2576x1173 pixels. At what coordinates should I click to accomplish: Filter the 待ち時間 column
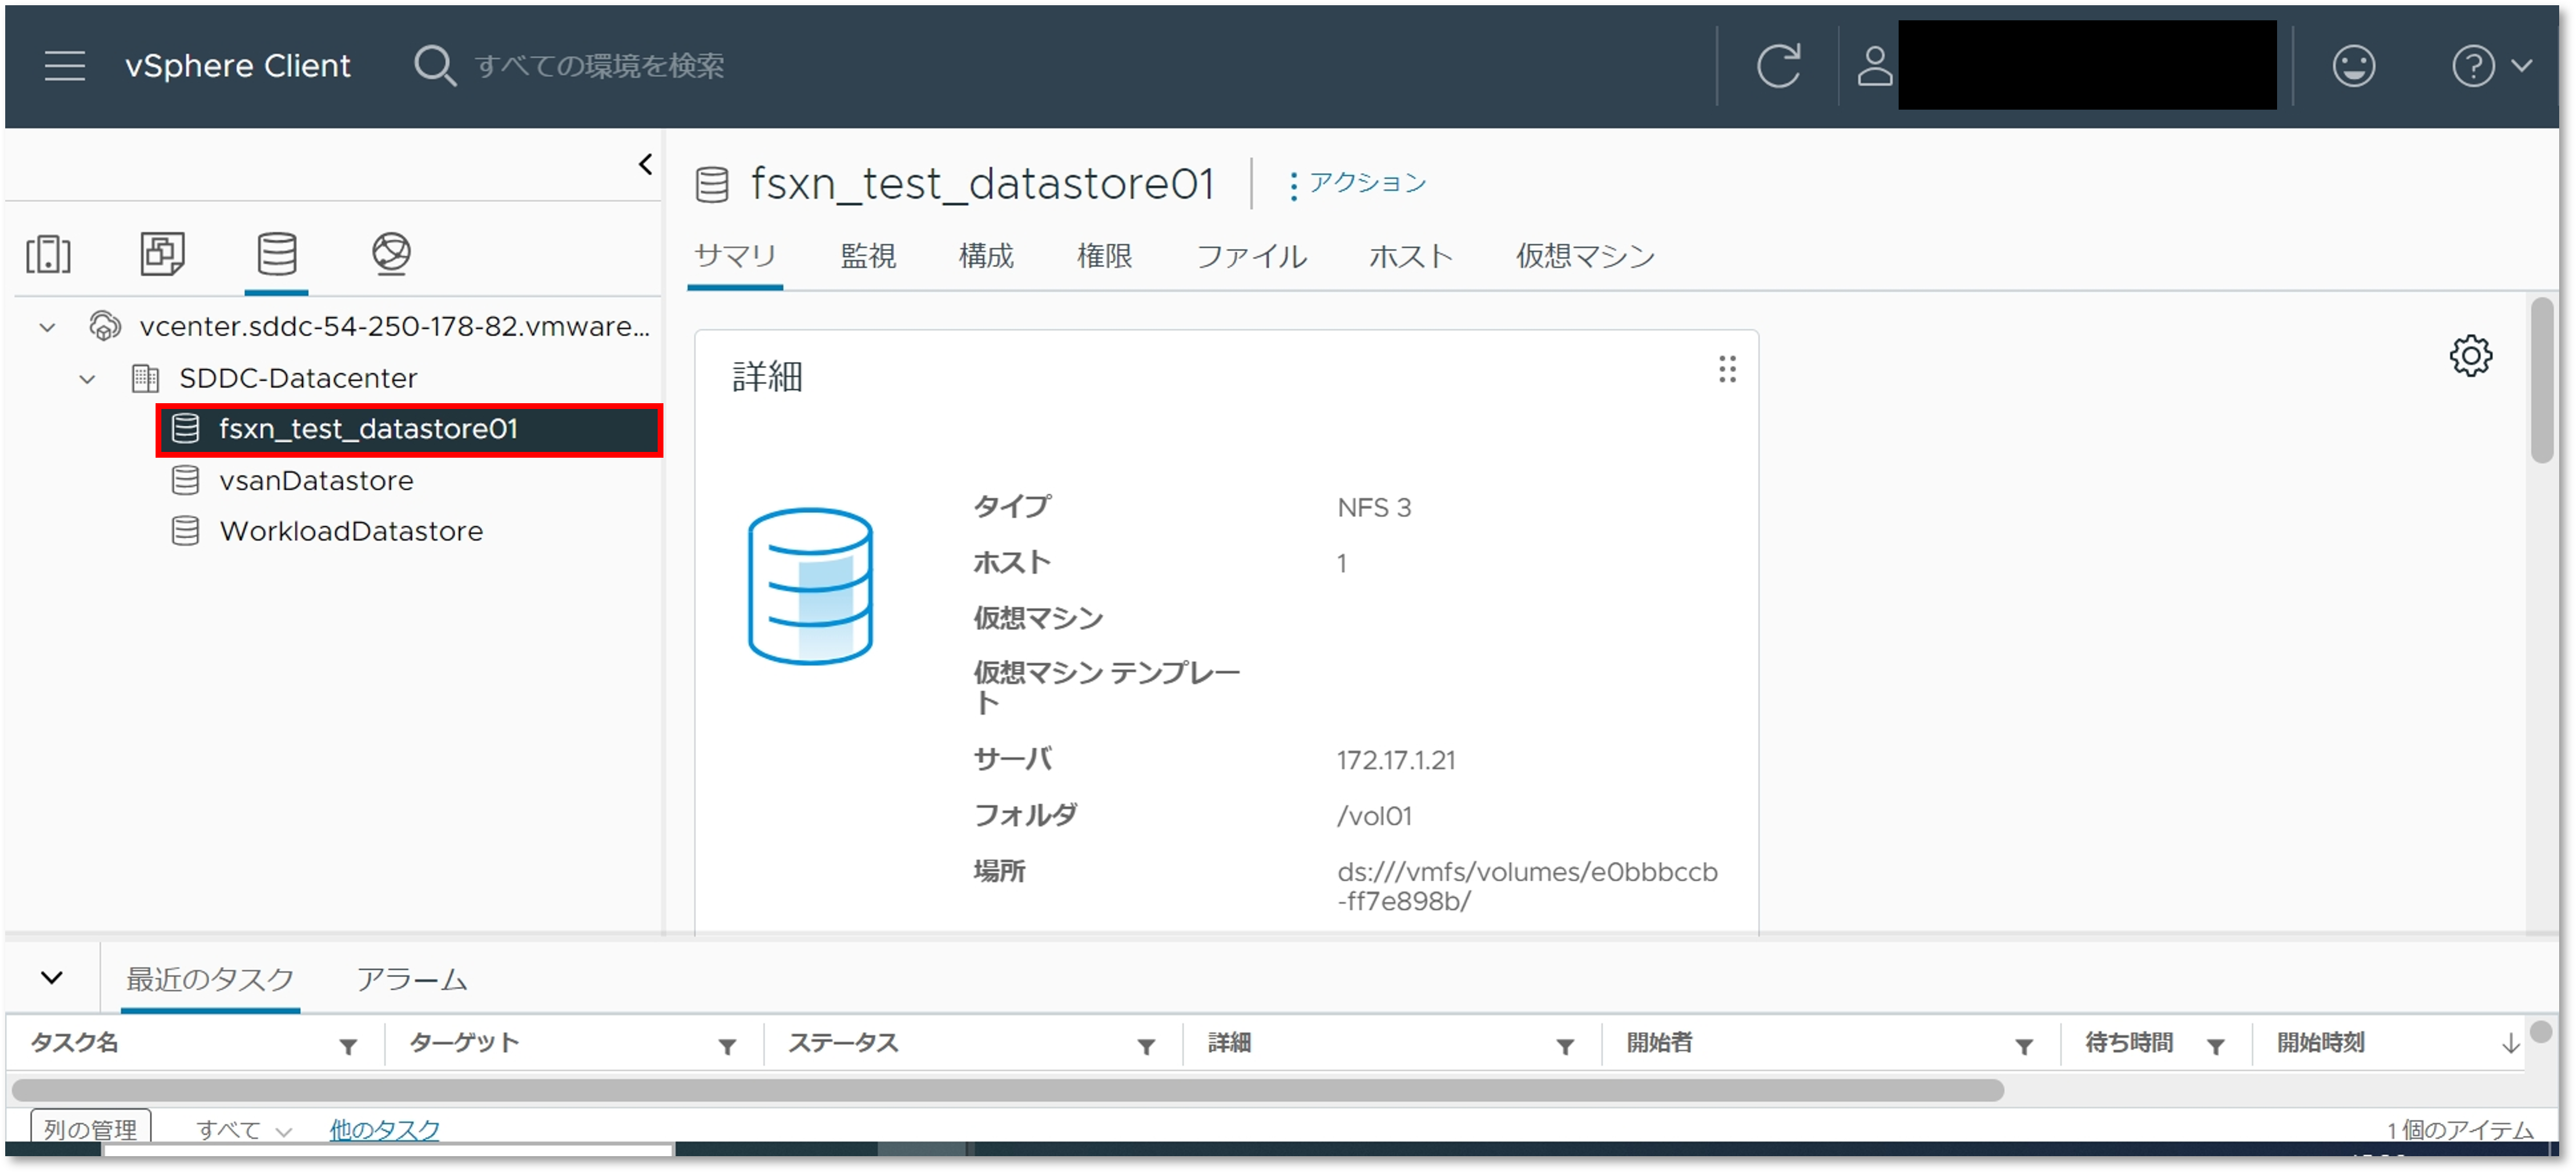2216,1046
